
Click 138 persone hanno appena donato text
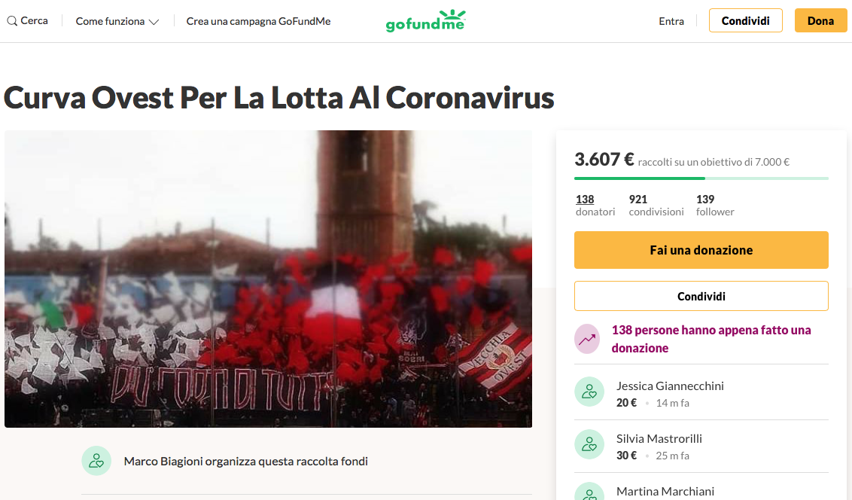(711, 339)
